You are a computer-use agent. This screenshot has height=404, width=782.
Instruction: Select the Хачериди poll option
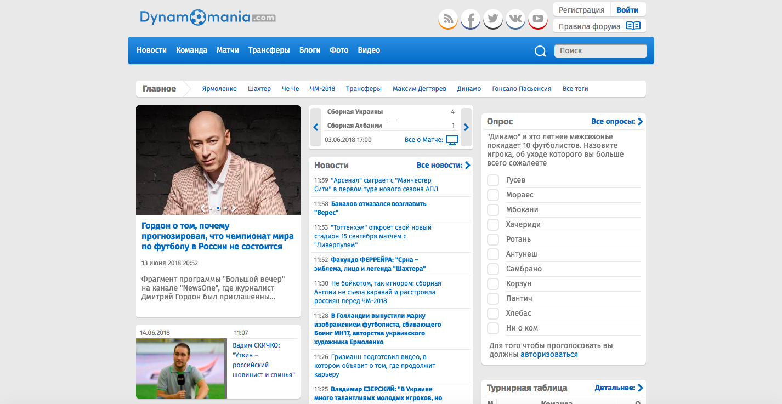pyautogui.click(x=493, y=225)
